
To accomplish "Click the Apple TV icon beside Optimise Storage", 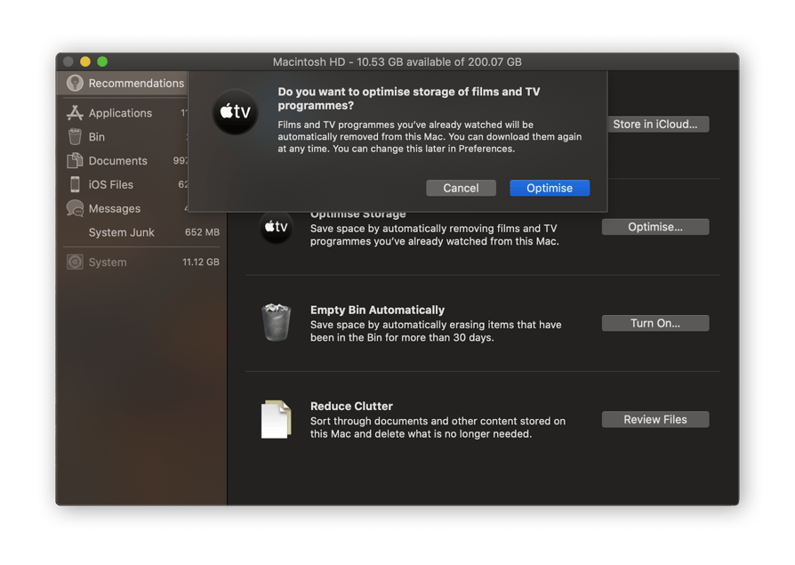I will click(x=277, y=227).
